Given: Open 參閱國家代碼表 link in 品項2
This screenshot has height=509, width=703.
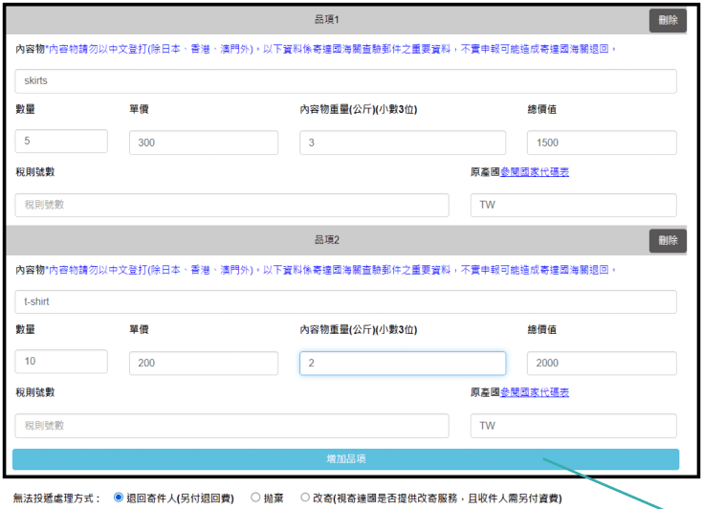Looking at the screenshot, I should coord(535,392).
